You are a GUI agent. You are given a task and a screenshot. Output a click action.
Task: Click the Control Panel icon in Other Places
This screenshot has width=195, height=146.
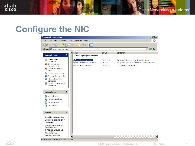[46, 96]
